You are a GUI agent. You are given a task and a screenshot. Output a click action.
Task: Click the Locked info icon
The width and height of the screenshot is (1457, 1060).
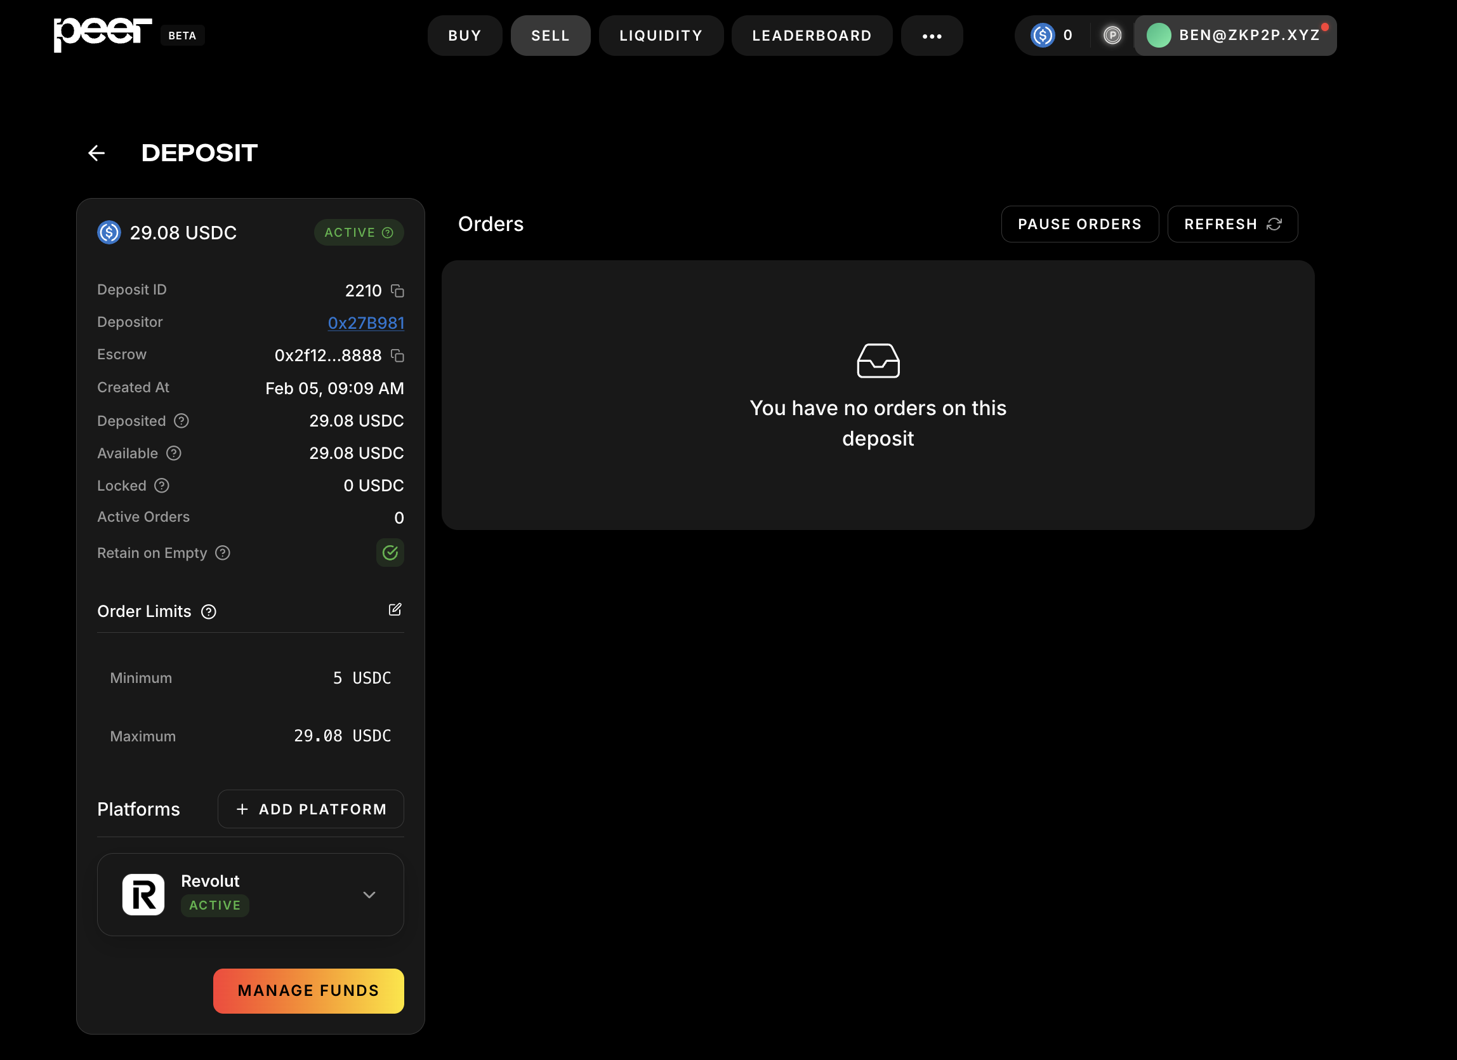[x=162, y=486]
